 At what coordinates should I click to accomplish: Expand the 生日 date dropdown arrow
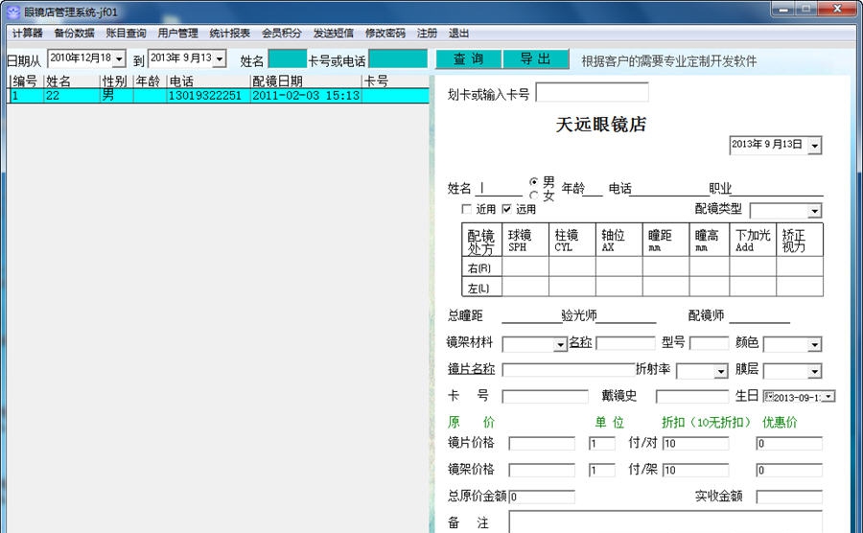coord(828,397)
